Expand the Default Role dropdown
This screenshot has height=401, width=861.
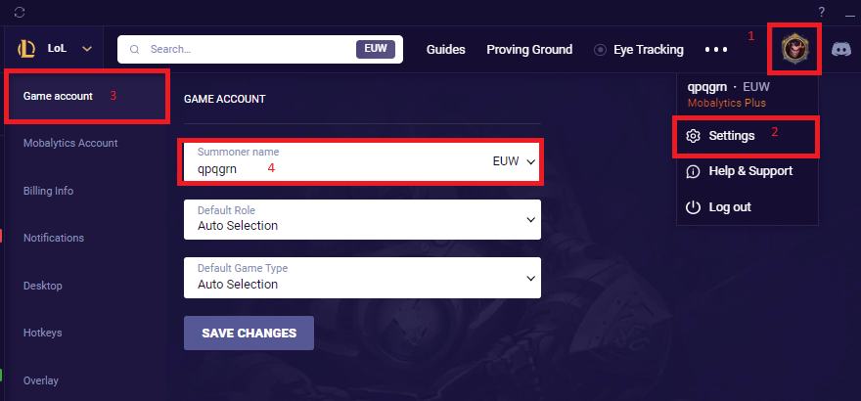(x=531, y=218)
